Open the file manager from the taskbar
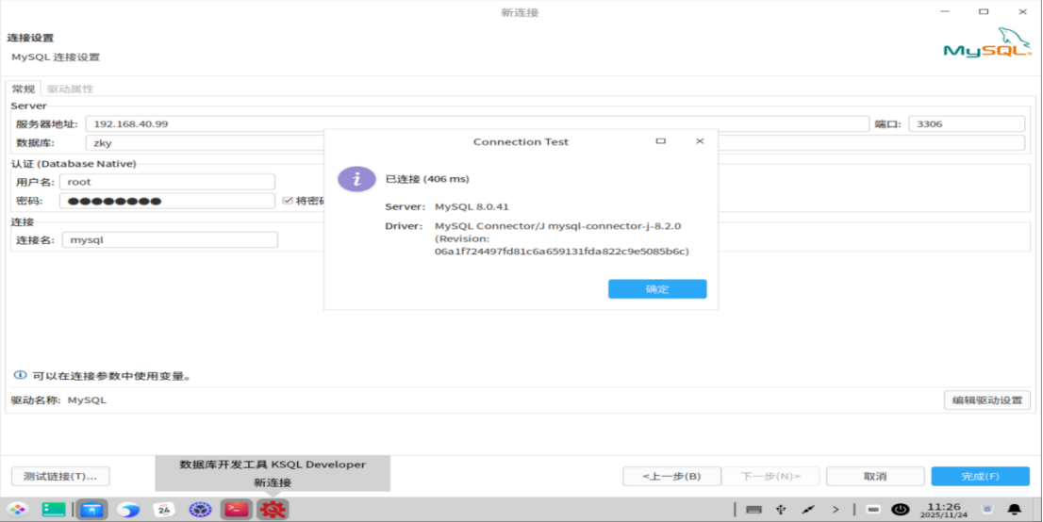The height and width of the screenshot is (522, 1043). click(x=91, y=510)
